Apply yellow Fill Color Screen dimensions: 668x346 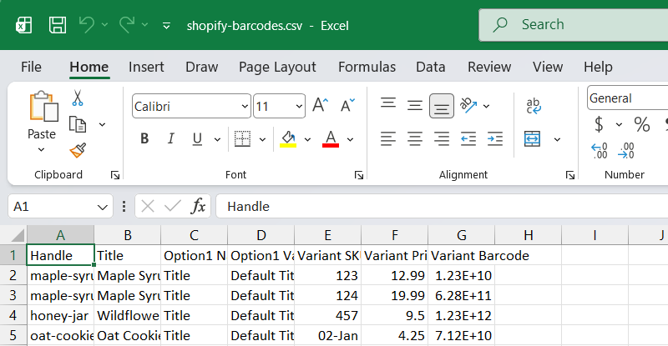click(288, 138)
